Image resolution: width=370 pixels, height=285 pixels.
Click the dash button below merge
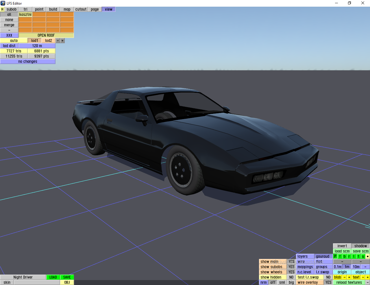click(x=9, y=30)
